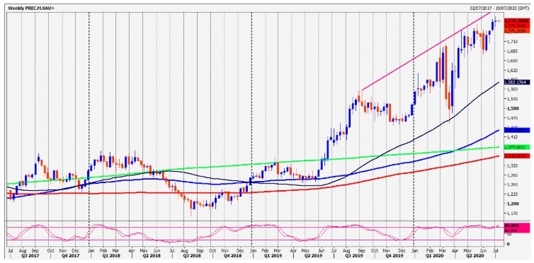534x263 pixels.
Task: Click the green 1,377.6621 value label
Action: click(516, 148)
